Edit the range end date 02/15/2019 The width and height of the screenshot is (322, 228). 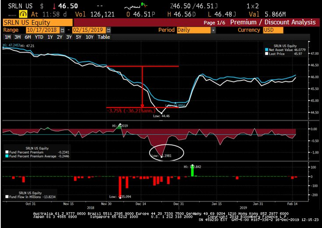[89, 30]
